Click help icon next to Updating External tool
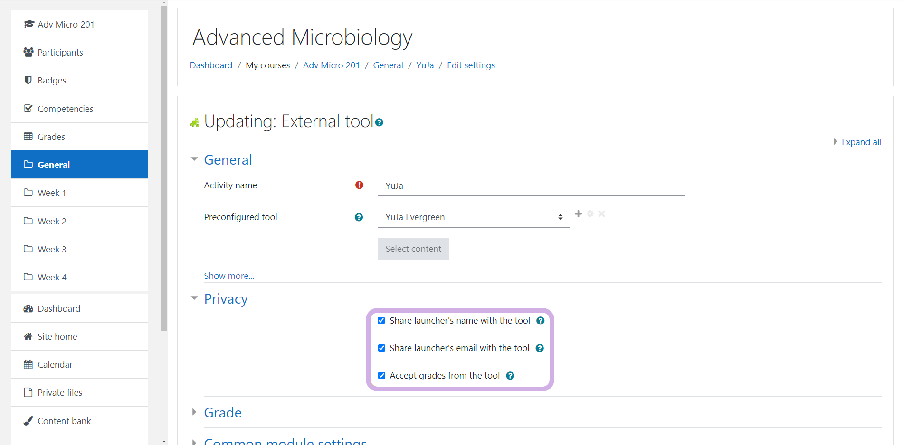903x445 pixels. click(379, 122)
